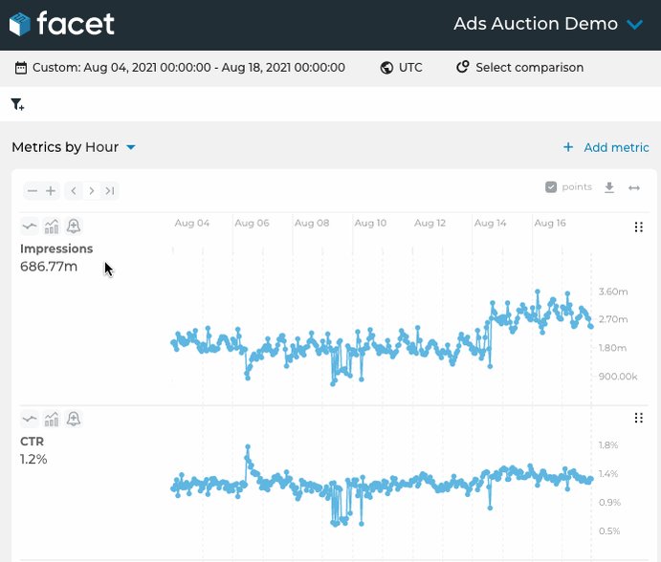
Task: Click the add filter funnel icon
Action: point(17,104)
